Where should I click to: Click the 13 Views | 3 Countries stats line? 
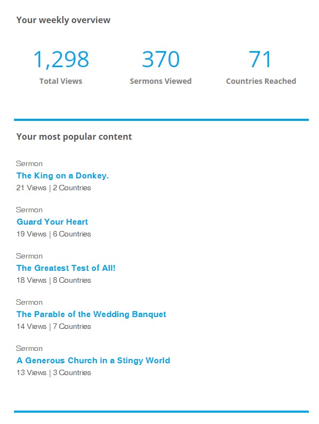click(x=54, y=373)
